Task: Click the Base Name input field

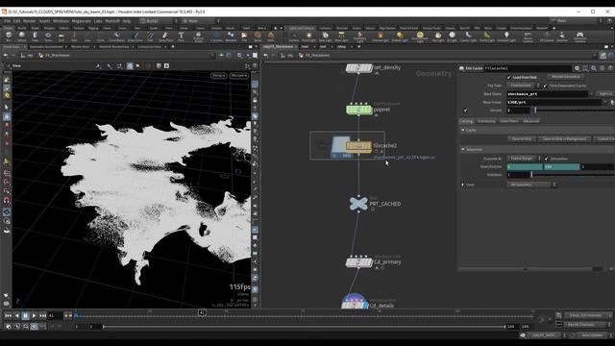Action: 548,94
